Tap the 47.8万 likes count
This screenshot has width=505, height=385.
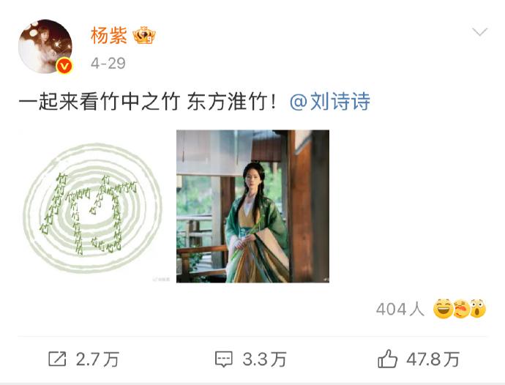click(433, 359)
